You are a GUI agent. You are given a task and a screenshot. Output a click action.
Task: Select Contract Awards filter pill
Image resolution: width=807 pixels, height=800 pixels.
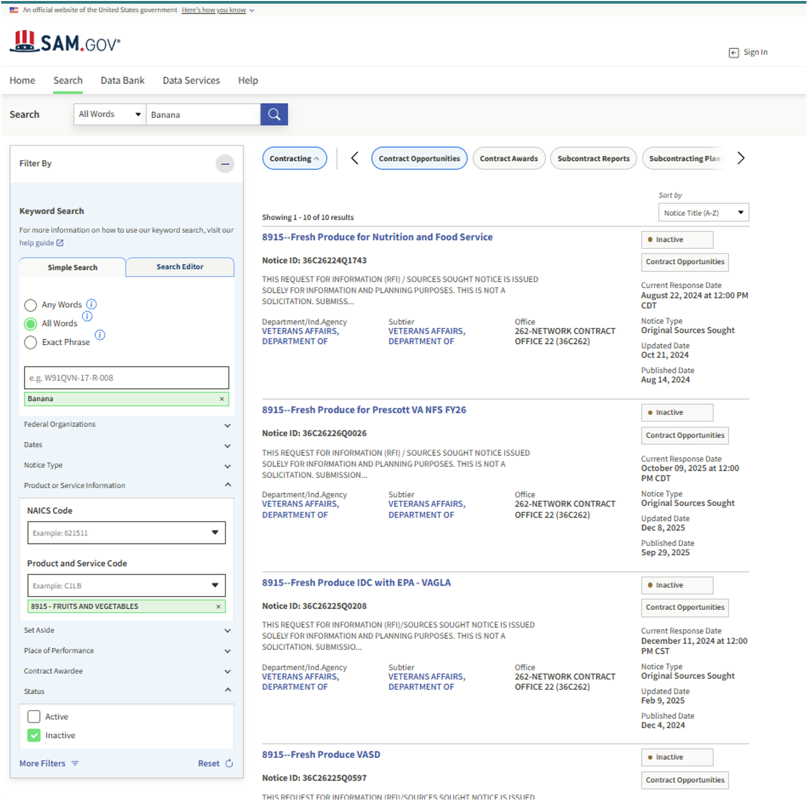(508, 159)
